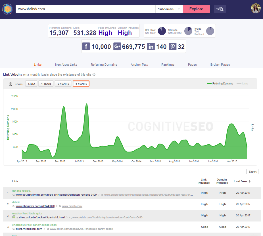The height and width of the screenshot is (236, 263).
Task: Open the Anchor Text tab
Action: tap(139, 65)
